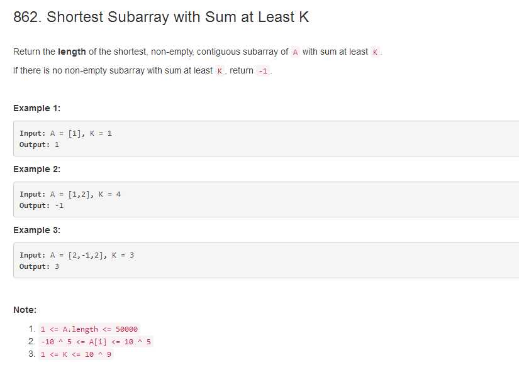Click the "Example 1:" heading
The image size is (519, 365).
(36, 108)
